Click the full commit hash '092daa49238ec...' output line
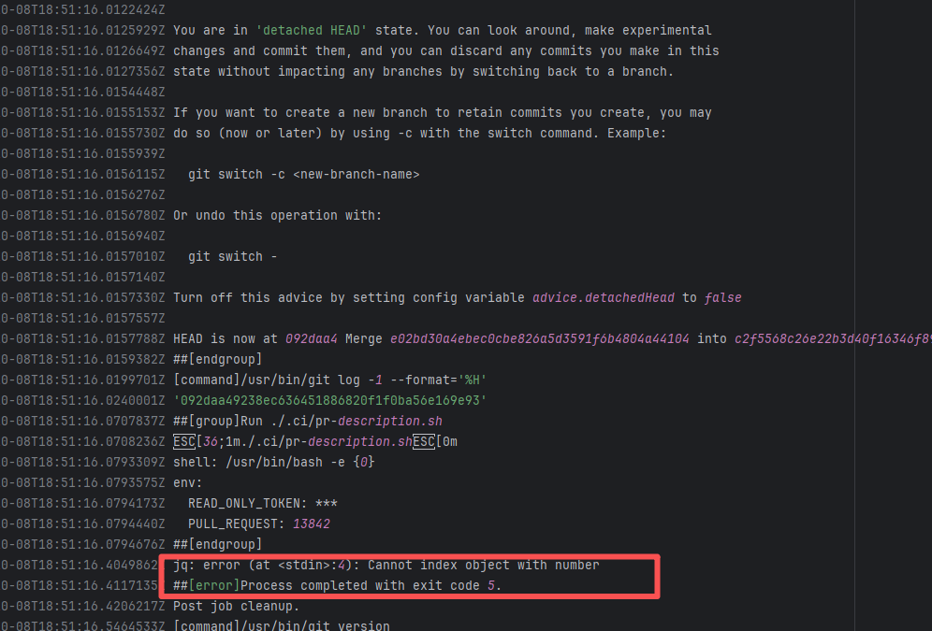Viewport: 932px width, 631px height. tap(329, 400)
